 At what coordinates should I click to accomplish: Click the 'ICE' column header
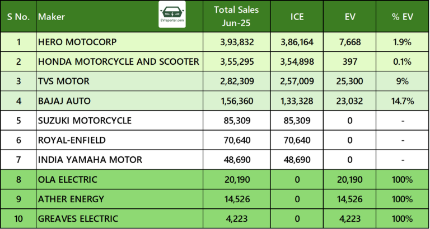(x=297, y=17)
